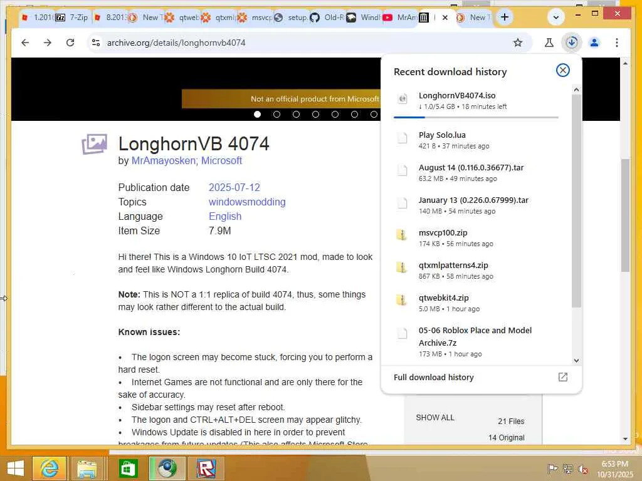Switch to the msvcp tab
The image size is (642, 481).
(255, 18)
